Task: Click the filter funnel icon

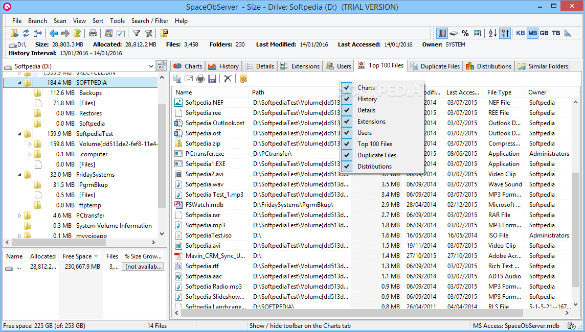Action: coord(137,33)
